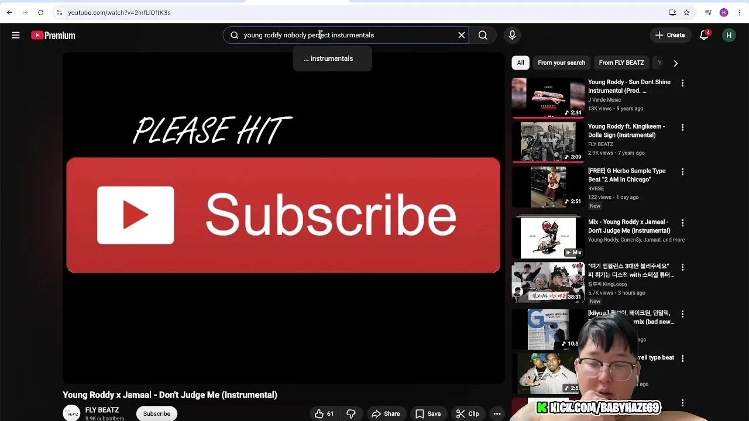Dislike the video with thumbs down

click(351, 413)
